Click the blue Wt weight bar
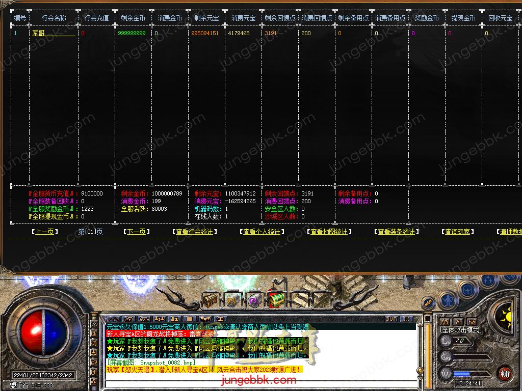This screenshot has width=522, height=391. point(461,374)
